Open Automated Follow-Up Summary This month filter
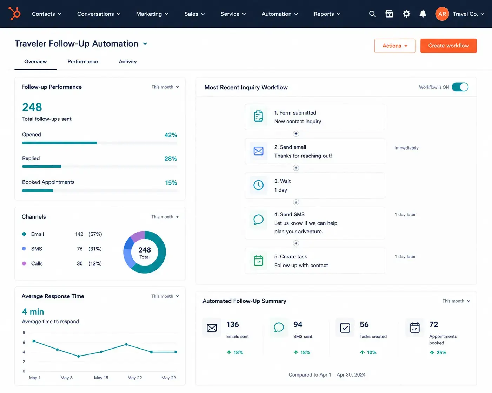492x393 pixels. tap(456, 301)
